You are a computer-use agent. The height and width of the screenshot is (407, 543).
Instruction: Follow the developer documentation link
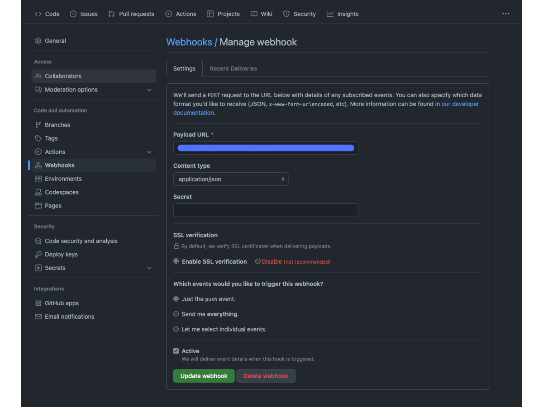pyautogui.click(x=460, y=104)
